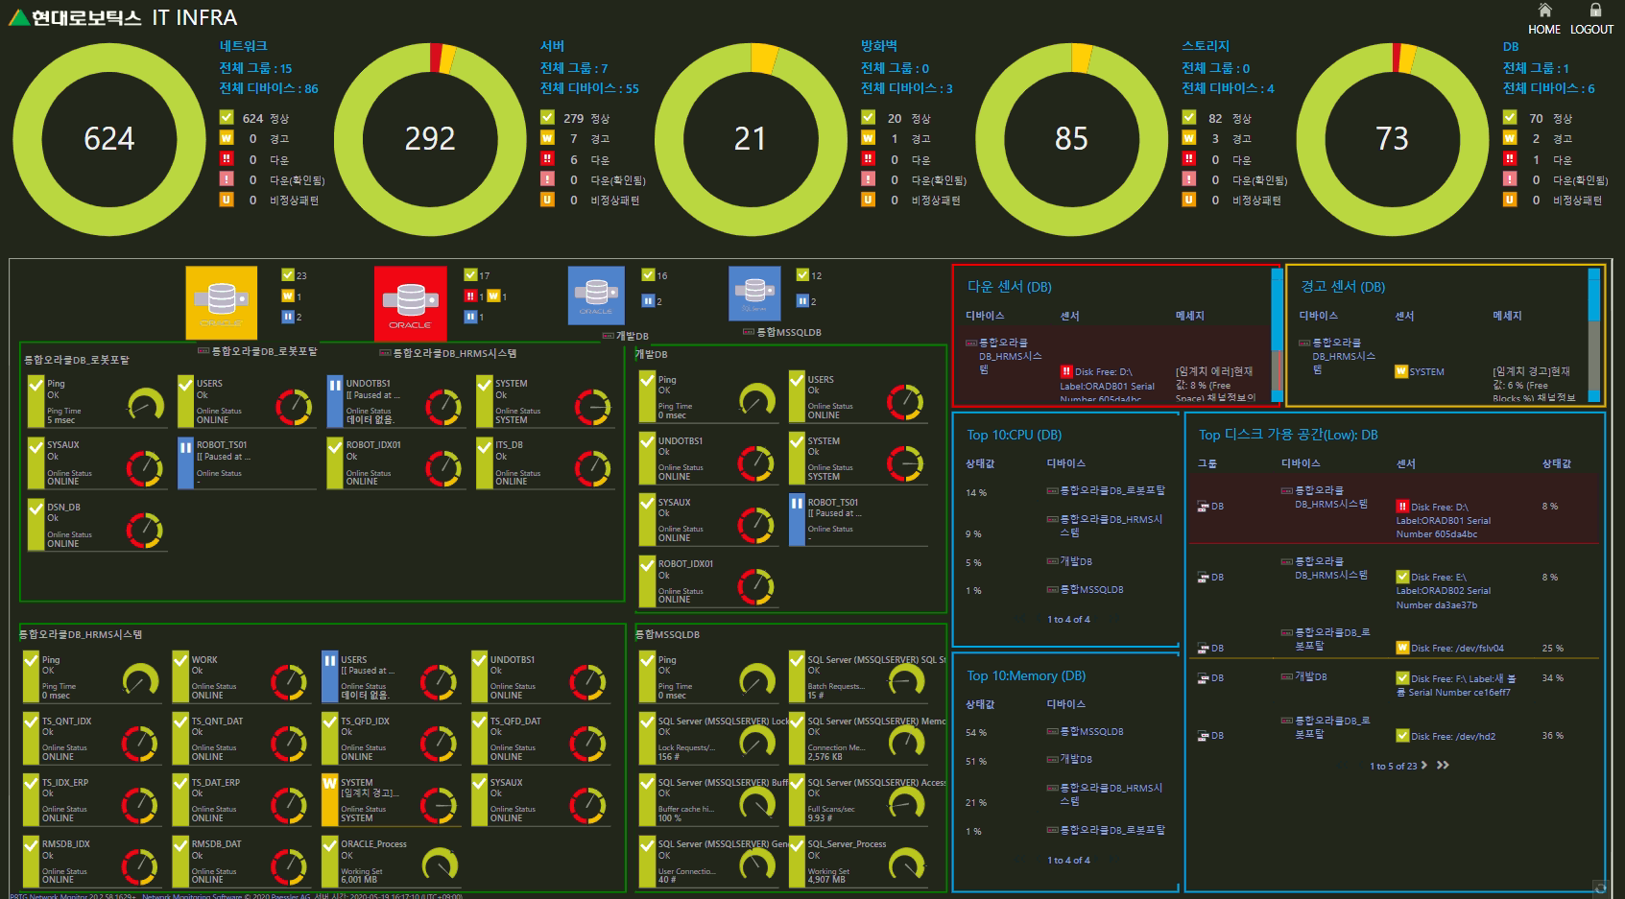The height and width of the screenshot is (899, 1625).
Task: Click the 1 to 4 of 4 text in Top CPU panel
Action: (1067, 620)
